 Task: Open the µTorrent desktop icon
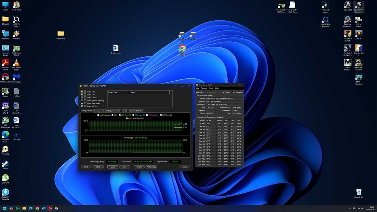(x=5, y=179)
